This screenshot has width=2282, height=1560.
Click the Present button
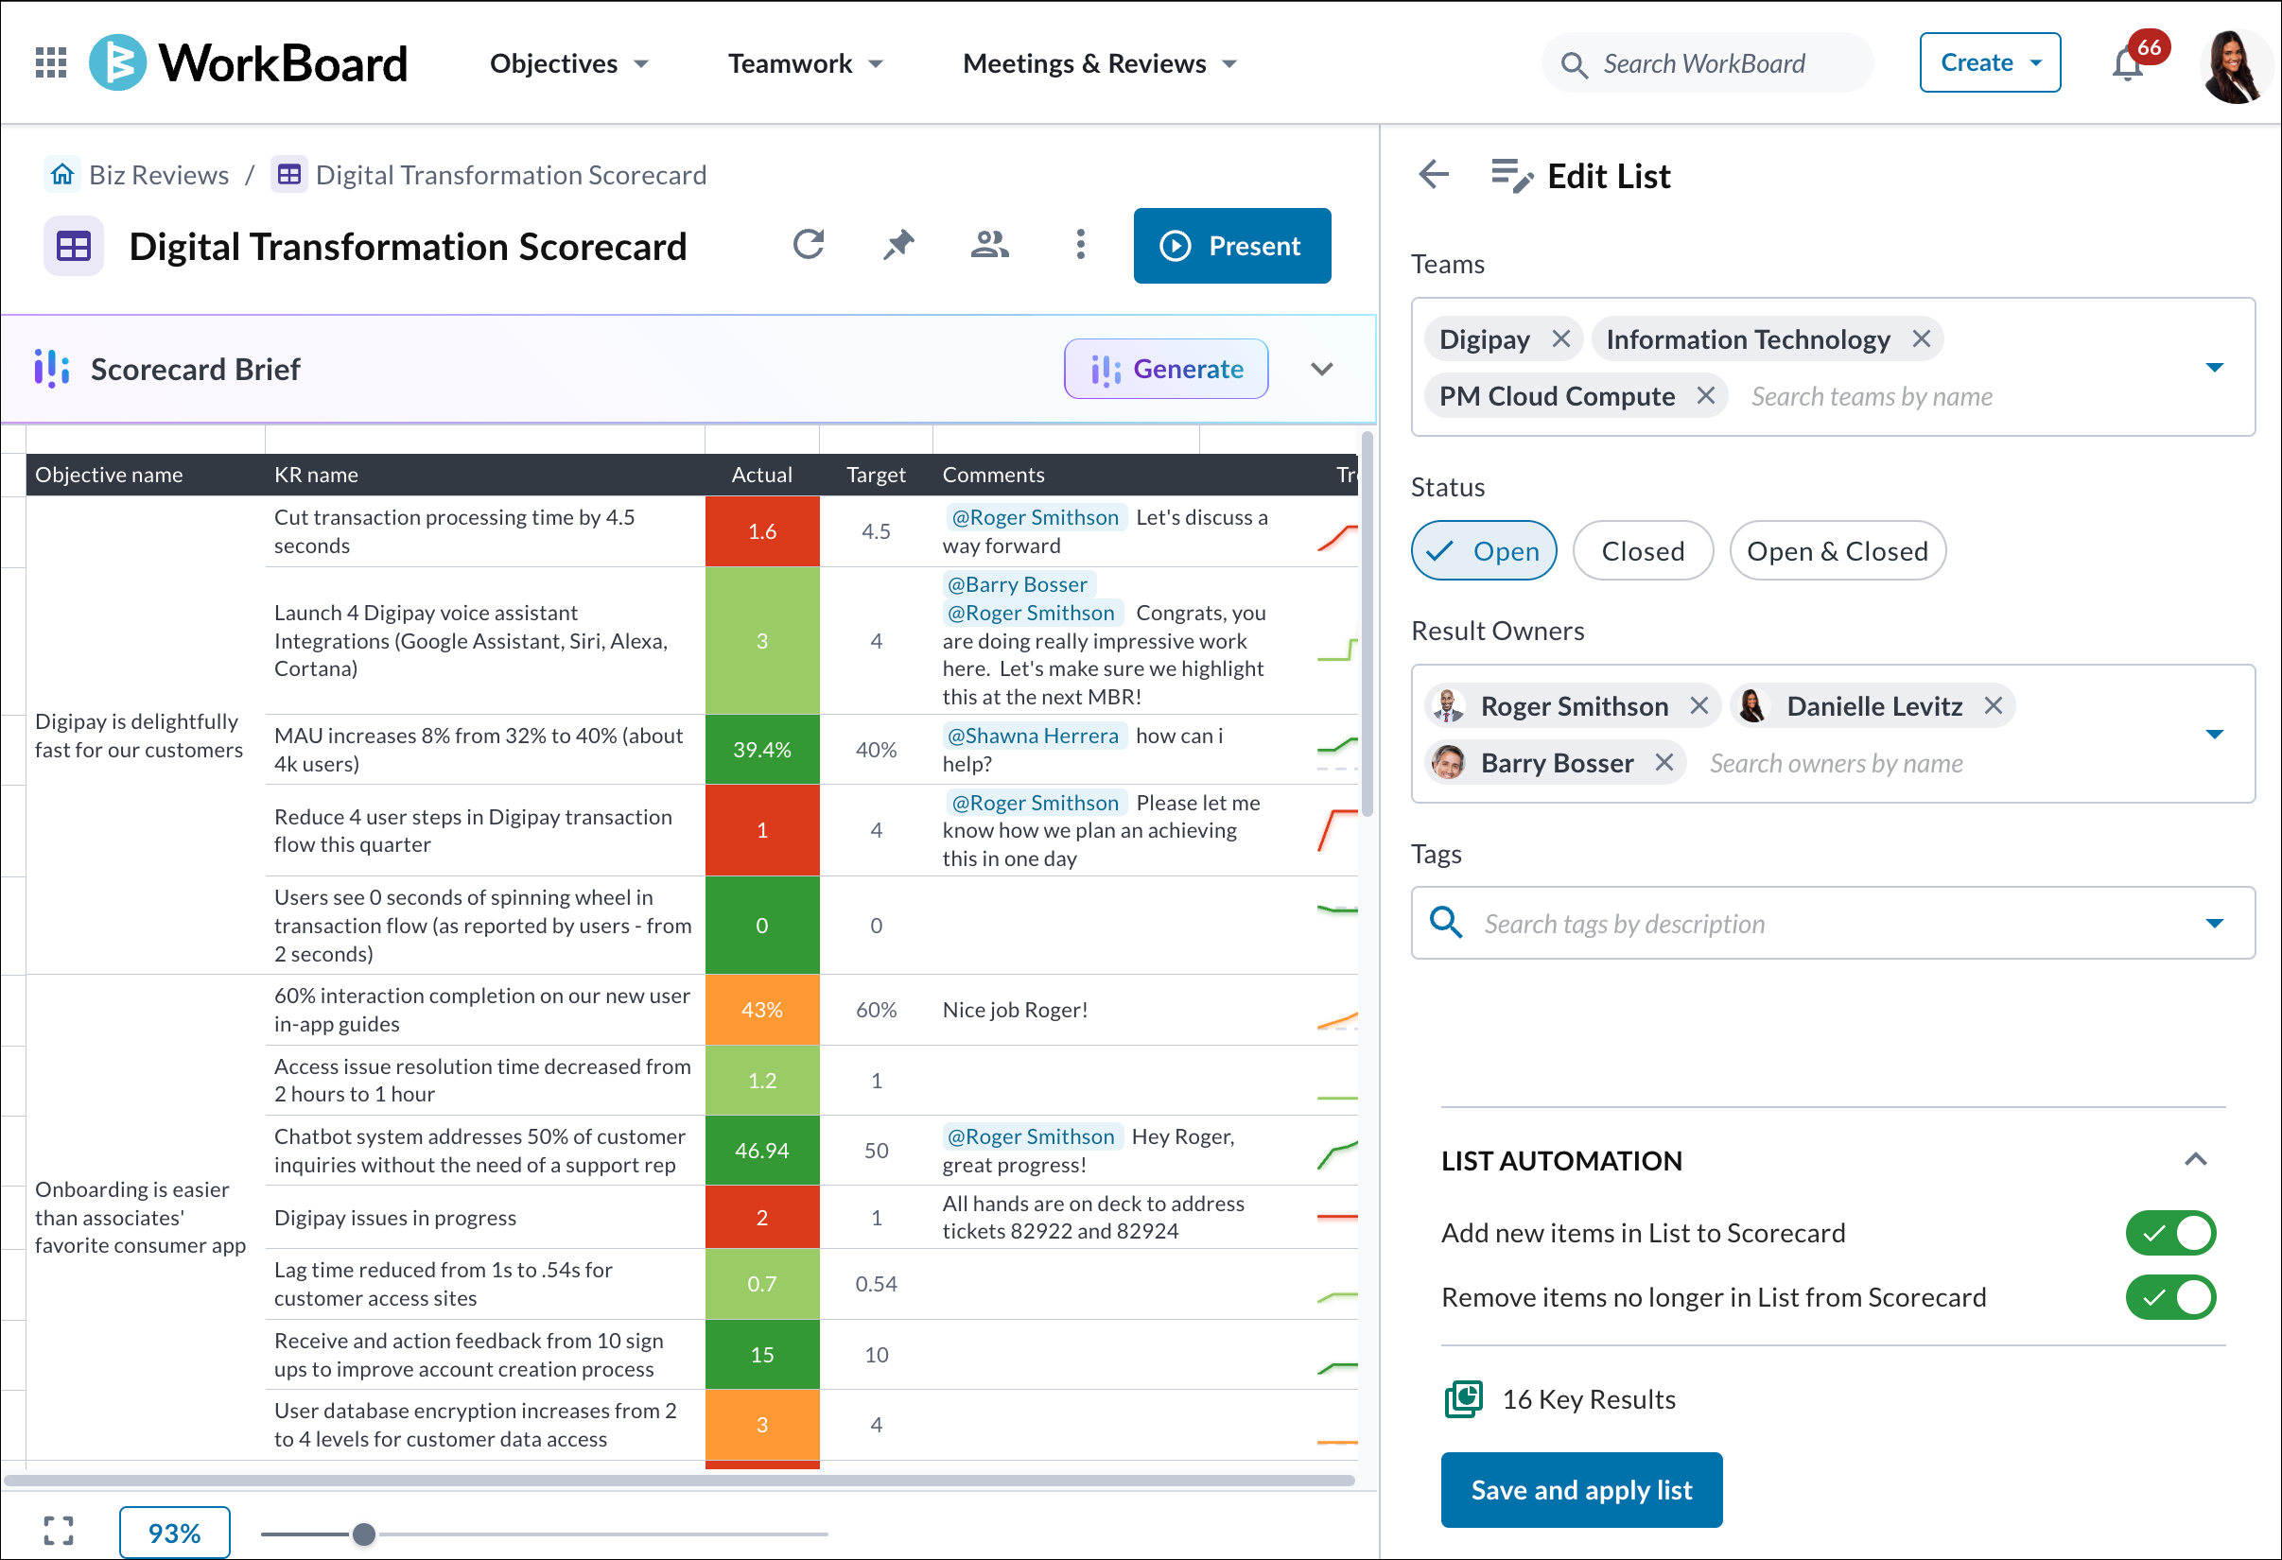tap(1232, 246)
